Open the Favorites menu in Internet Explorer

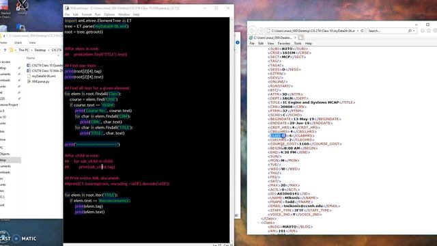coord(284,44)
